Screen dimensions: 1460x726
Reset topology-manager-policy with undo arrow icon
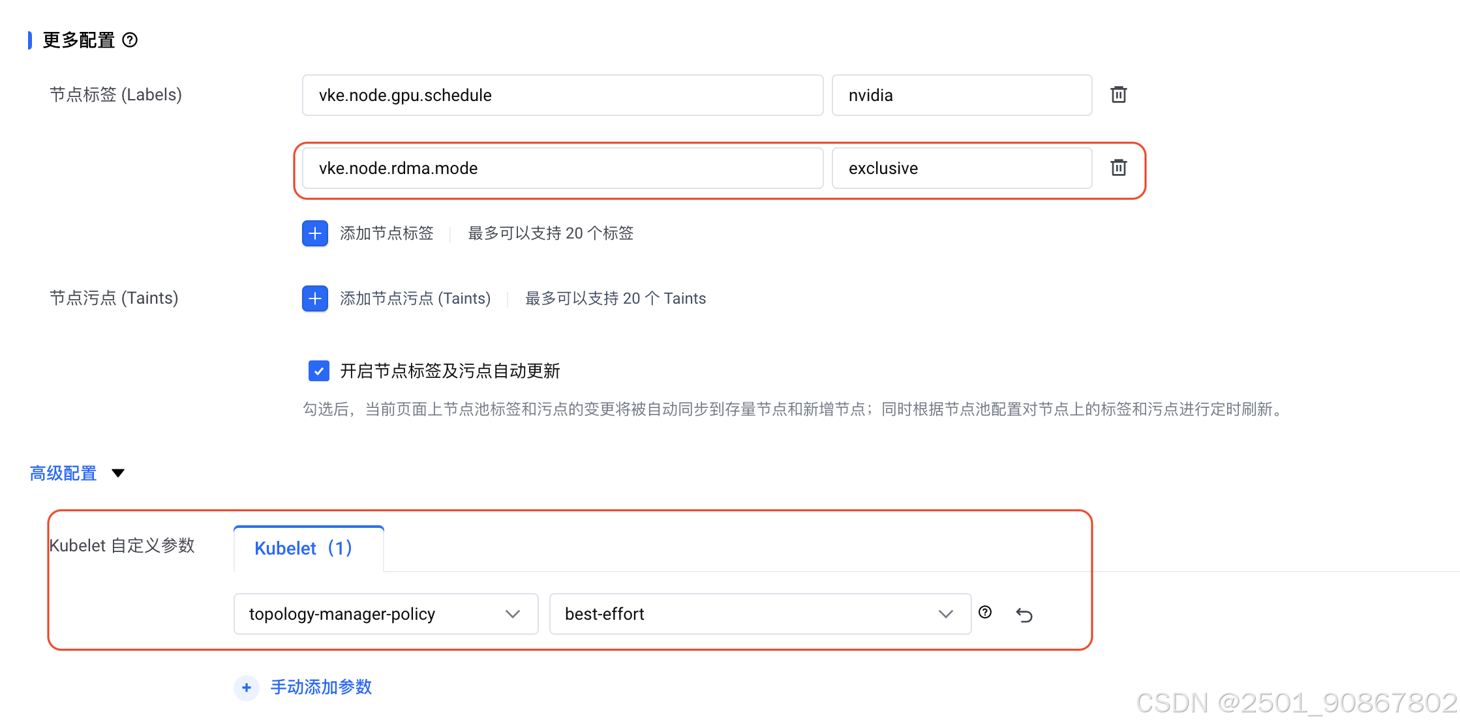[x=1024, y=615]
